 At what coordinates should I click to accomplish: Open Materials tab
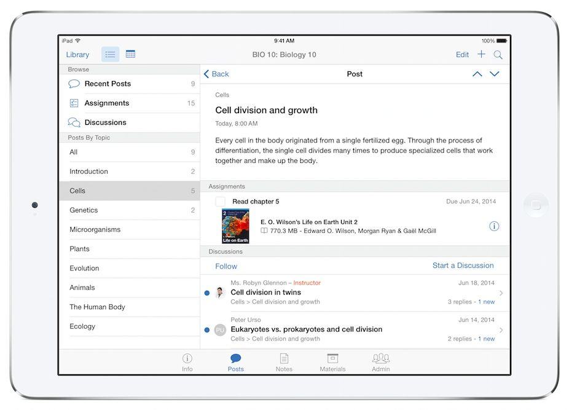tap(332, 363)
